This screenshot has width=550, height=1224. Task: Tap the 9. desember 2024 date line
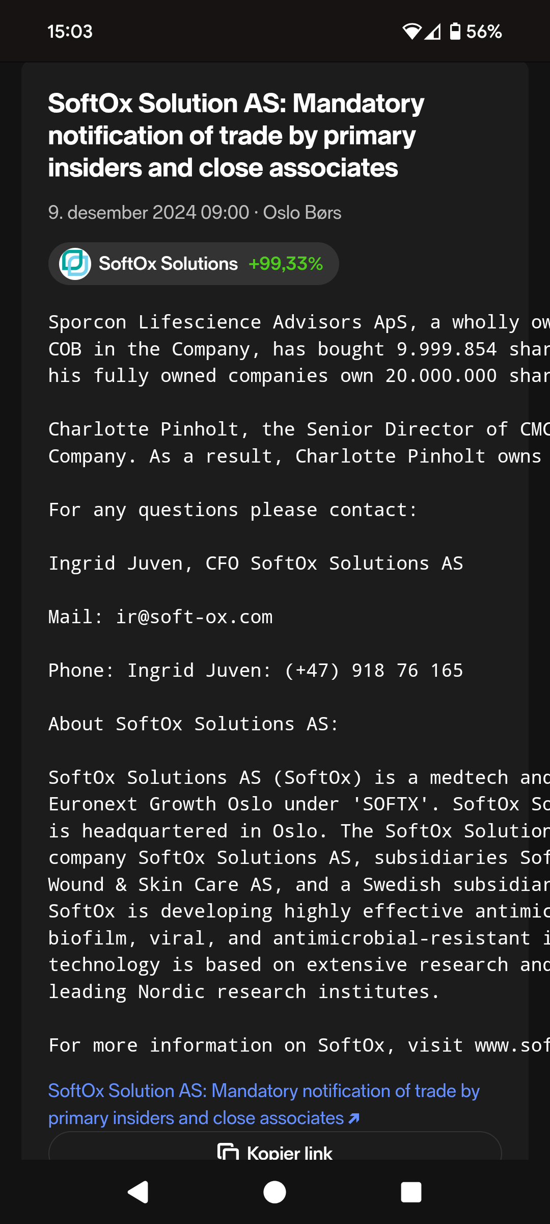(x=195, y=213)
